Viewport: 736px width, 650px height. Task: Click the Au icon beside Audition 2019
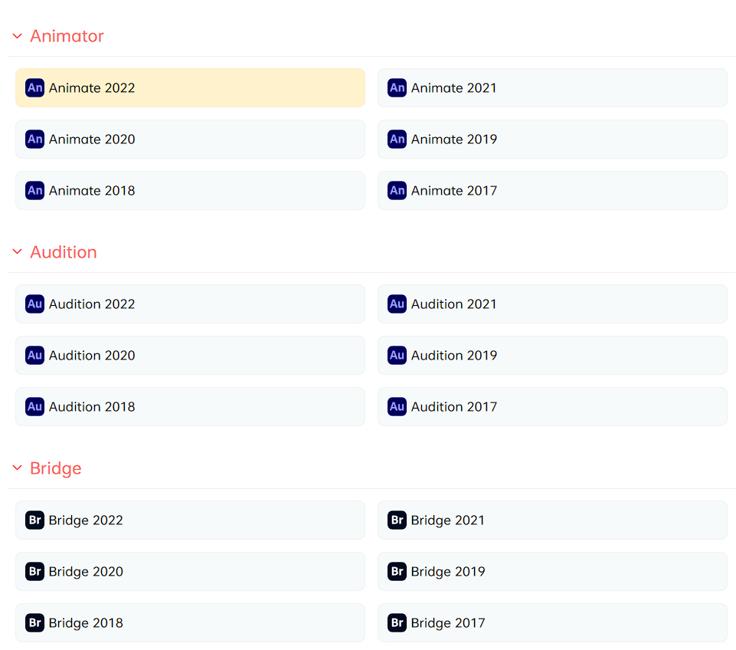(397, 355)
